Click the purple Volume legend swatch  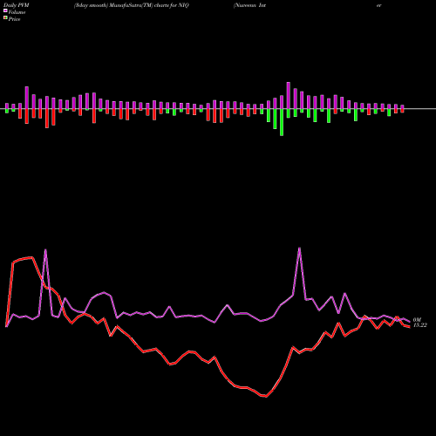(5, 11)
